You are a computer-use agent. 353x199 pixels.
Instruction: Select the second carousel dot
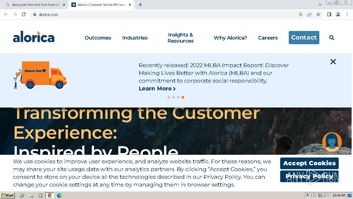click(x=173, y=97)
